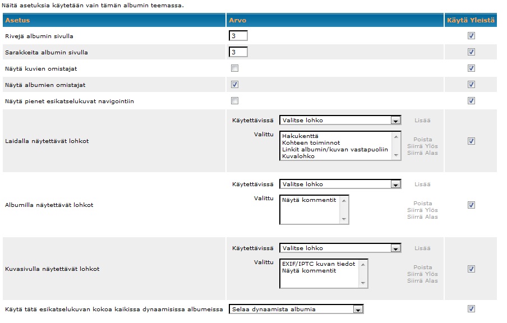
Task: Select EXIF/IPTC kuvan tiedot list item
Action: (x=319, y=264)
